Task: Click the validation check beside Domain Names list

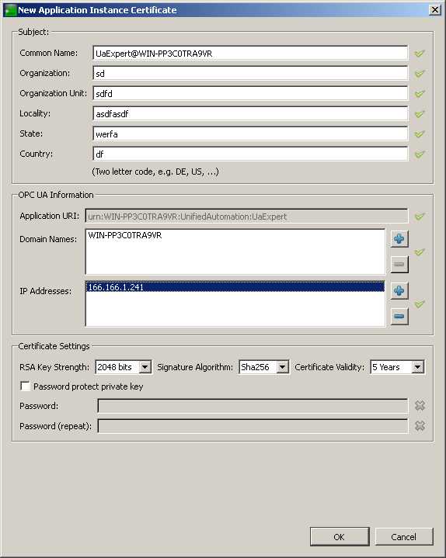Action: 420,252
